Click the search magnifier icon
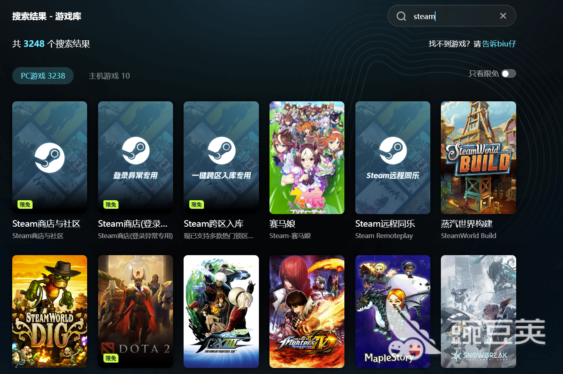This screenshot has height=374, width=563. point(401,16)
